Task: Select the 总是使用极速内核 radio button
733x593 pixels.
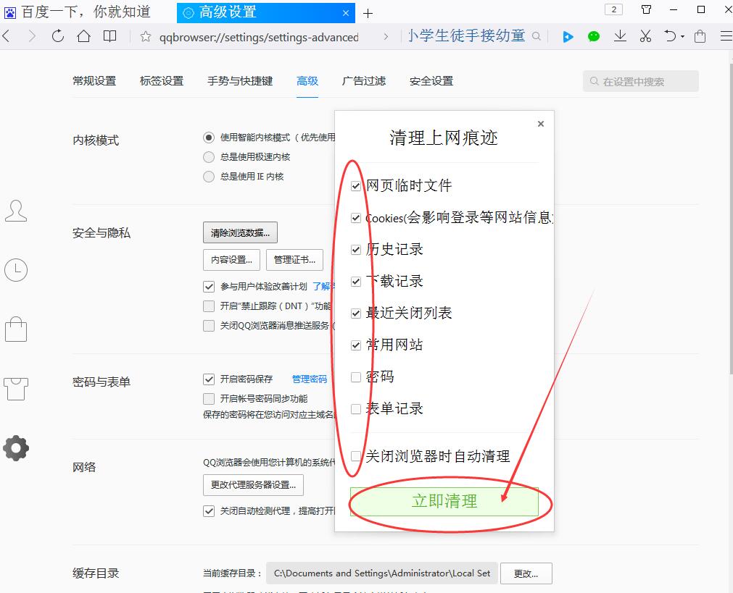Action: tap(209, 157)
